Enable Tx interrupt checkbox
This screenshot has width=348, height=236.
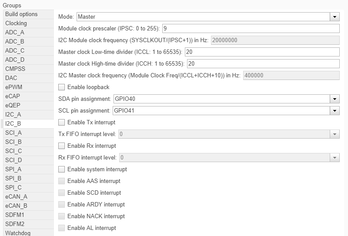point(61,123)
